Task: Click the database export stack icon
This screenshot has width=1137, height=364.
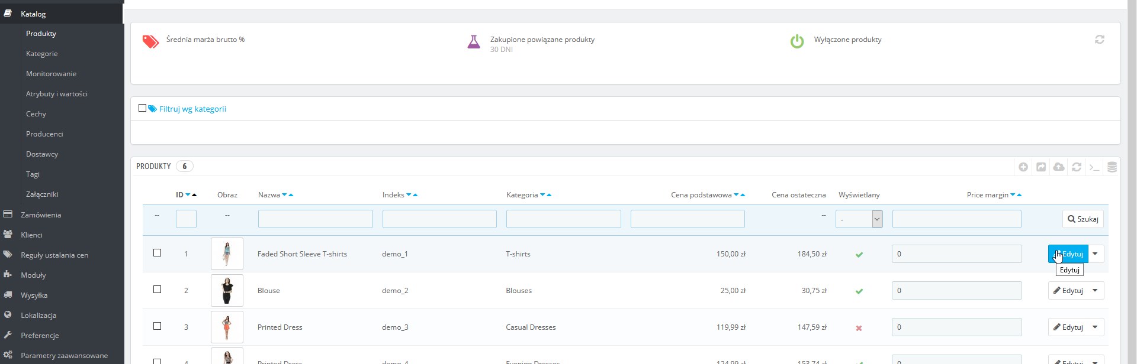Action: (x=1112, y=167)
